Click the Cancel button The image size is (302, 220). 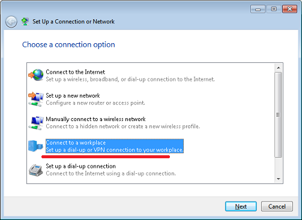pyautogui.click(x=277, y=206)
